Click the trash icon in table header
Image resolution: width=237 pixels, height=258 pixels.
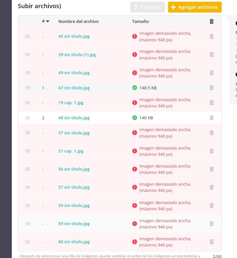click(x=212, y=21)
